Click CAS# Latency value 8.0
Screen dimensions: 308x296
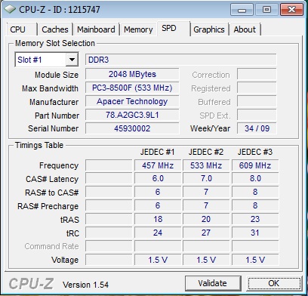click(x=255, y=178)
